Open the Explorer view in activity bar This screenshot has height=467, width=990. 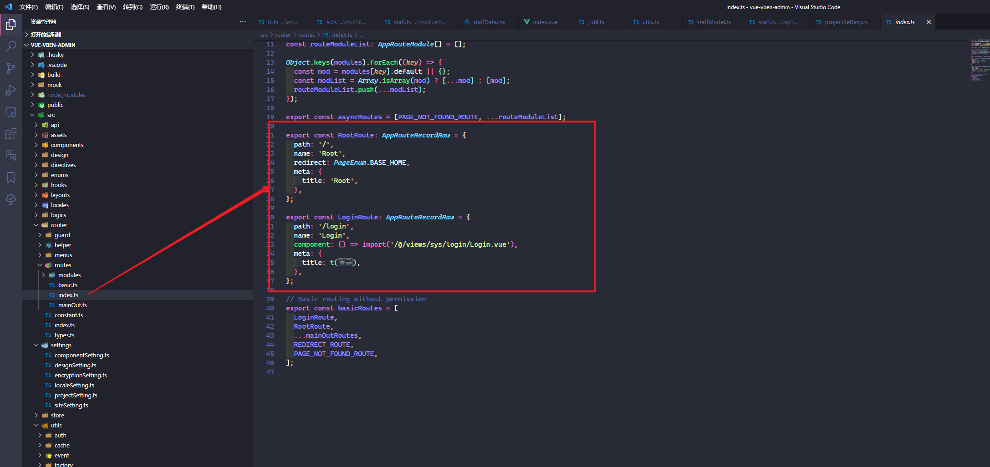[11, 24]
